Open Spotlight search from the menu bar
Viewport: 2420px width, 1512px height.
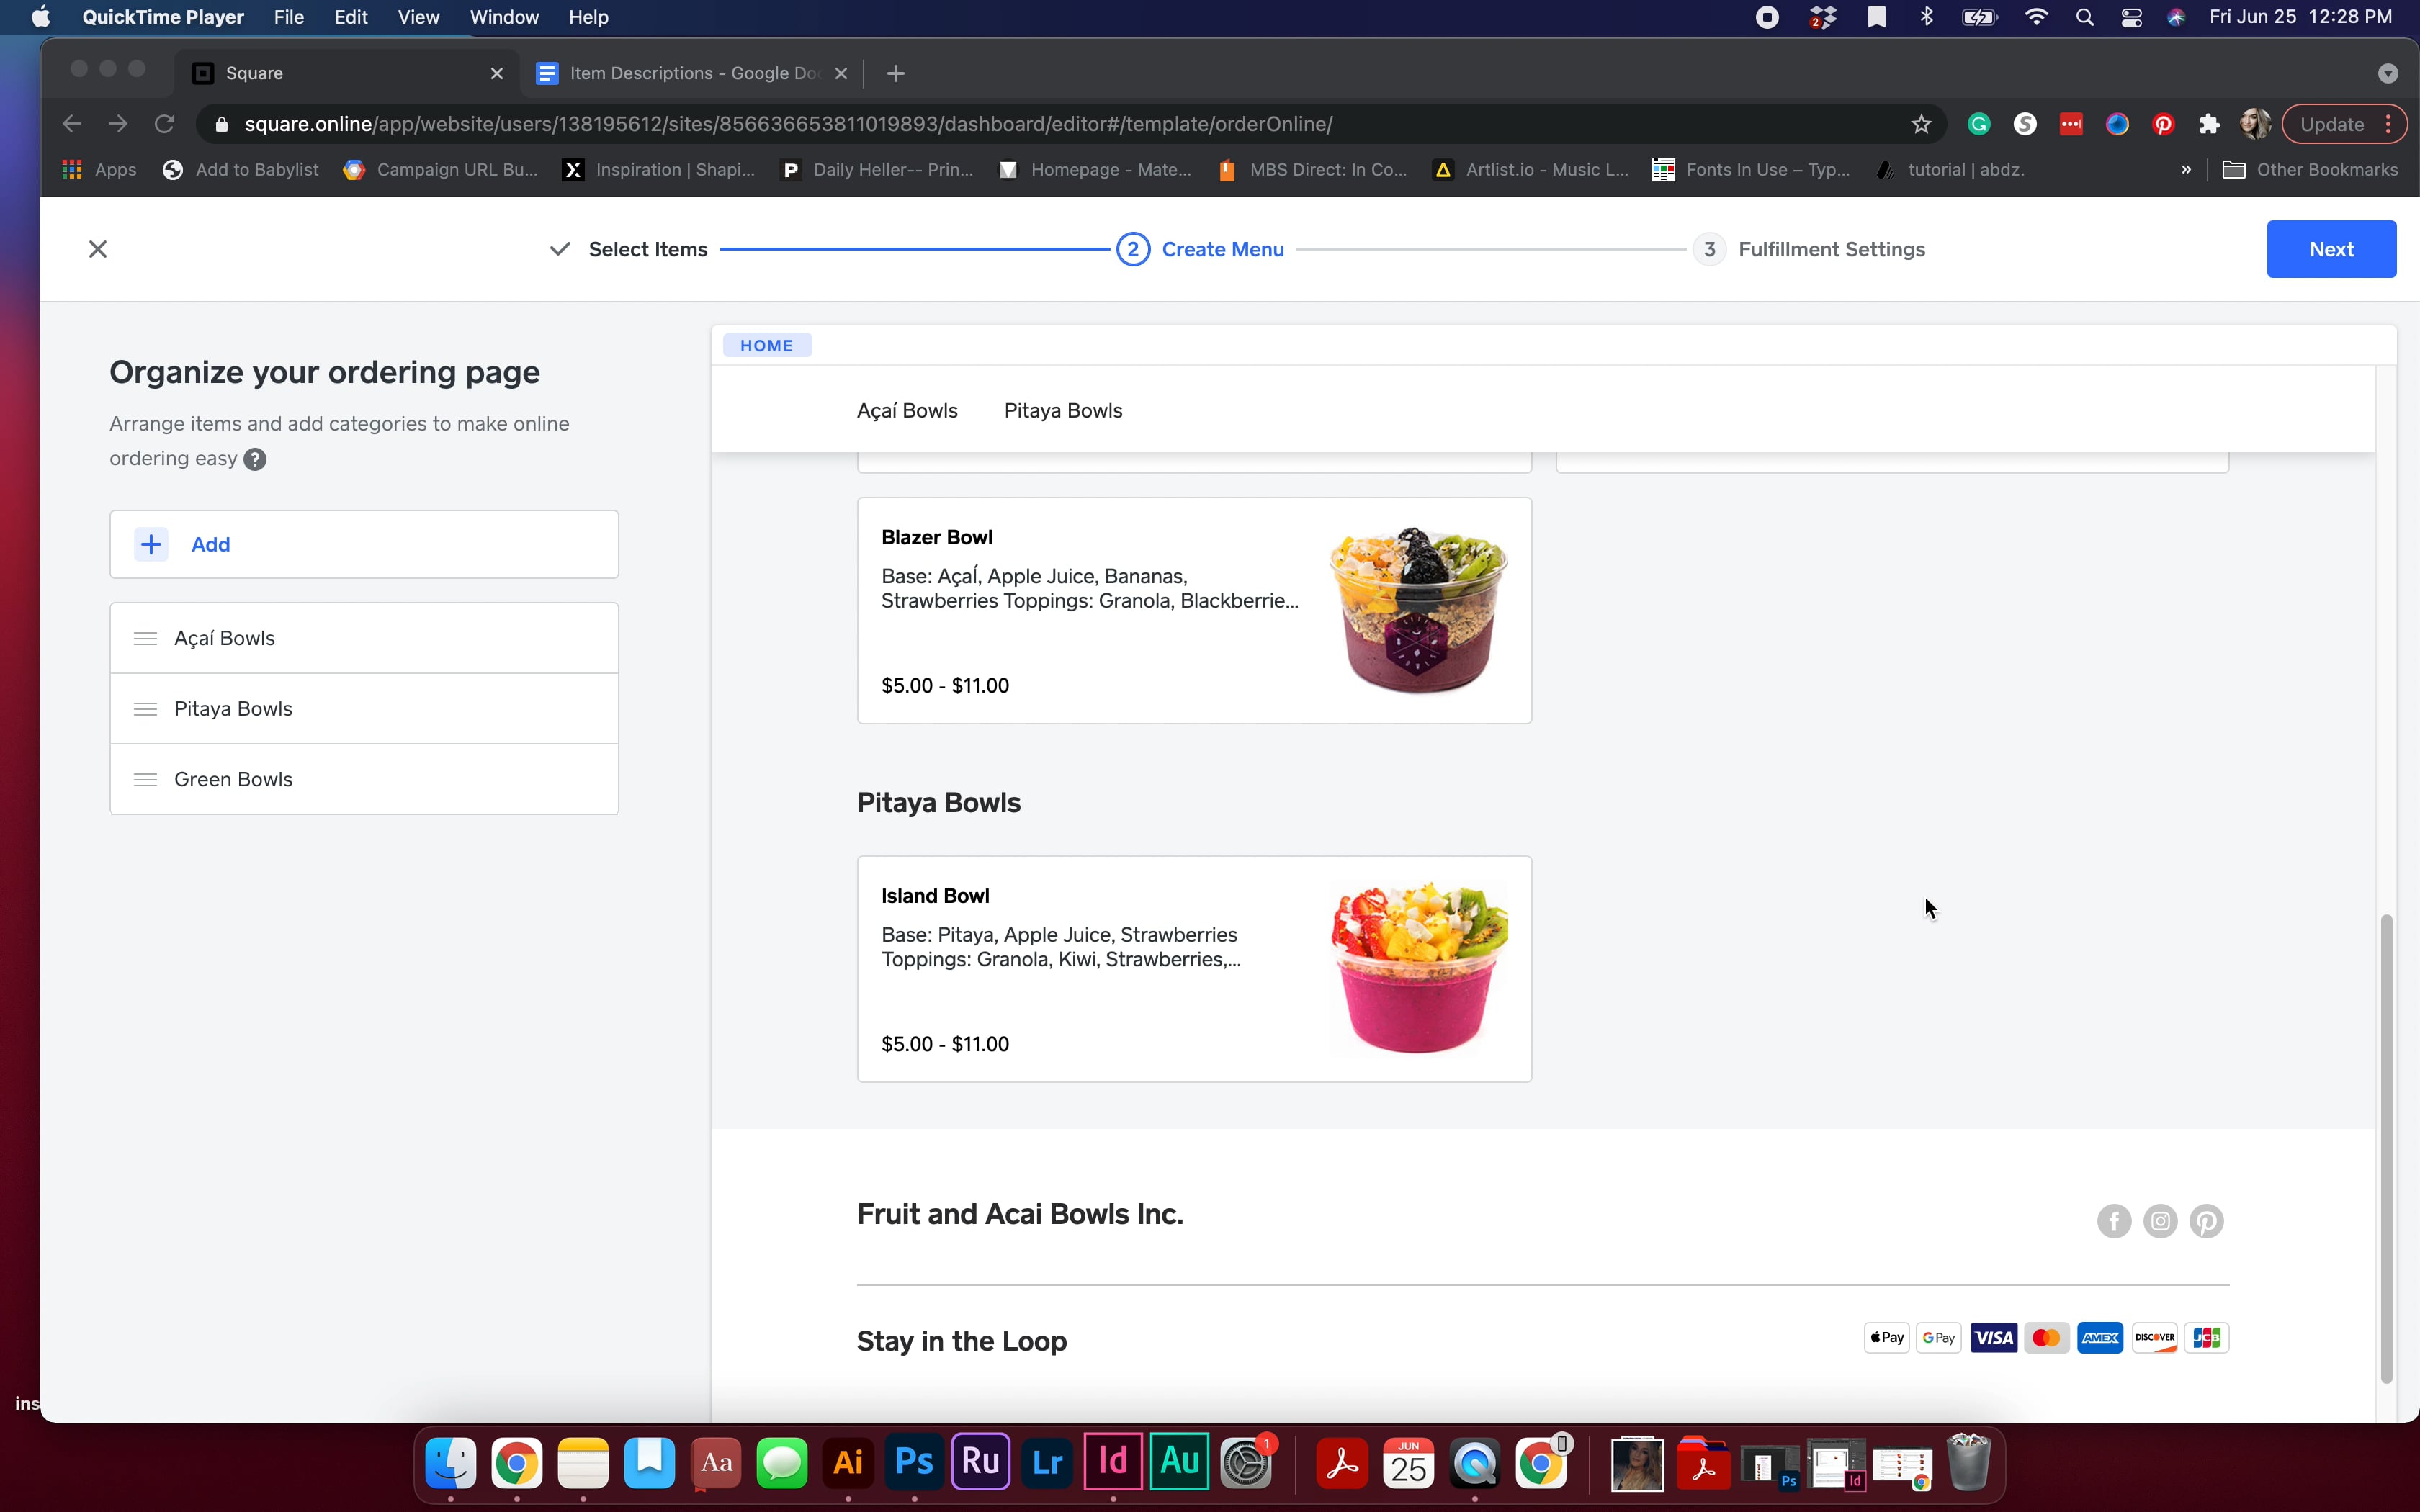point(2085,17)
